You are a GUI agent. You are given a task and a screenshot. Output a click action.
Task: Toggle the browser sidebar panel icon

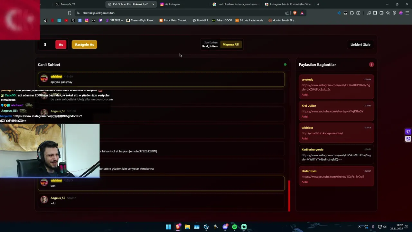click(x=375, y=13)
